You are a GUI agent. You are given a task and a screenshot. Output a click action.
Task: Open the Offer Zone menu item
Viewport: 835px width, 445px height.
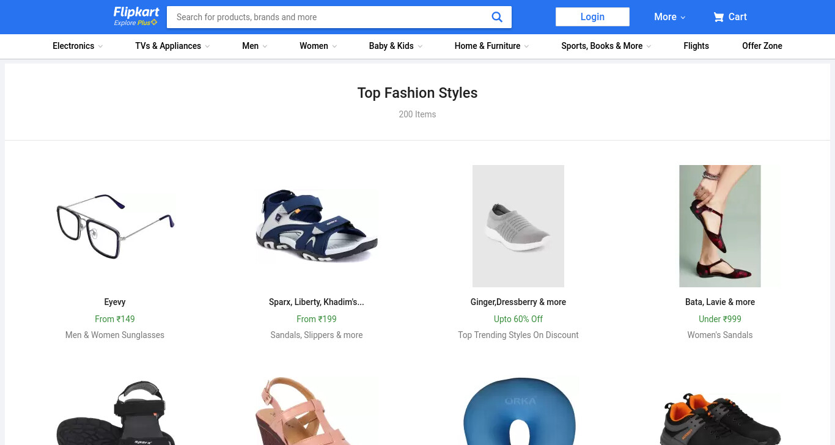(762, 46)
